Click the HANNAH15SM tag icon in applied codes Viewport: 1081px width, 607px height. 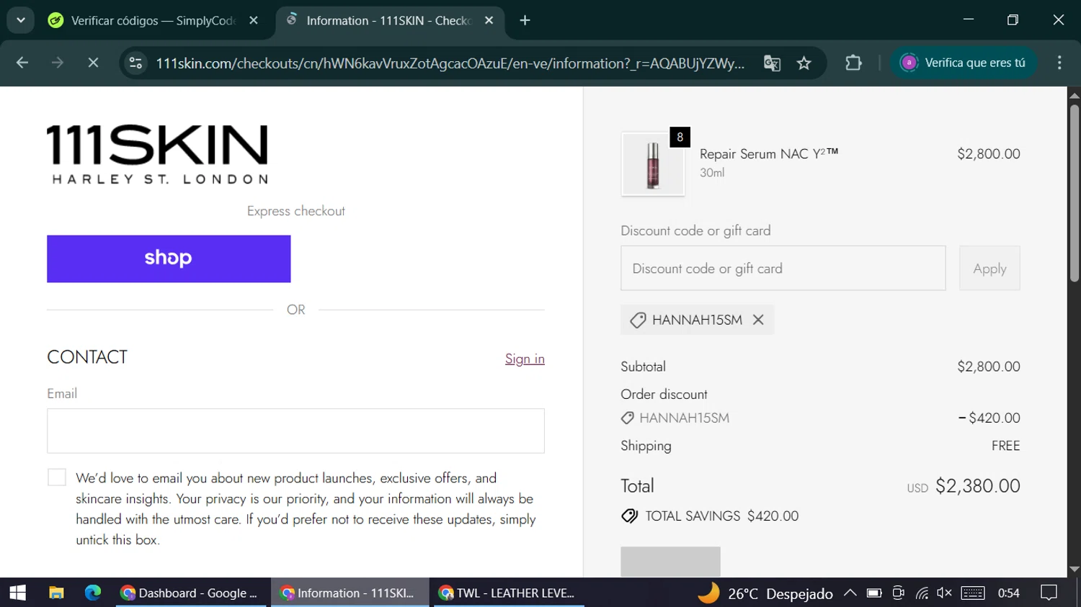pos(638,320)
